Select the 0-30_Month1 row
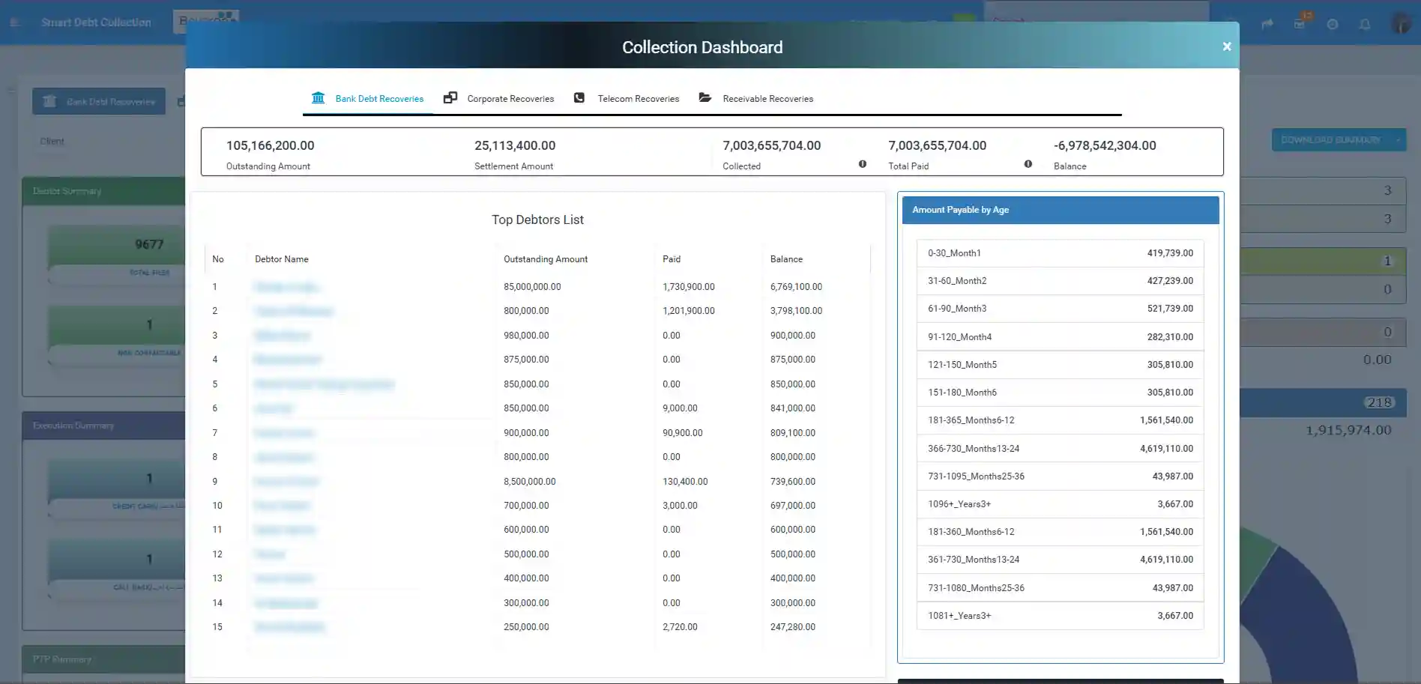Viewport: 1421px width, 684px height. [1061, 253]
